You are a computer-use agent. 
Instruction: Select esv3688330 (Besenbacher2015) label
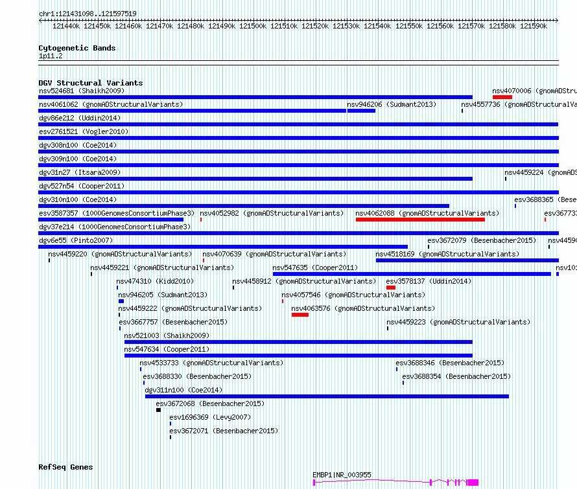pos(197,376)
